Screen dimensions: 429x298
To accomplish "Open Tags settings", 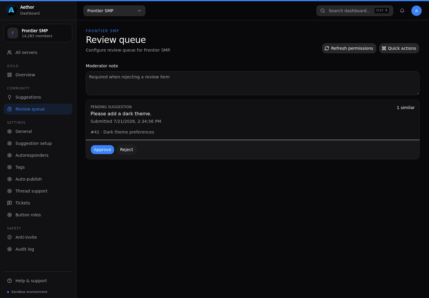I will (x=38, y=167).
